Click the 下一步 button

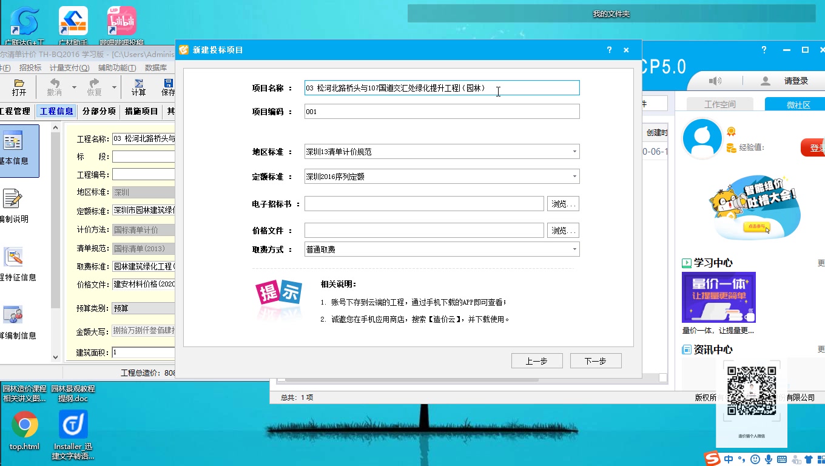pyautogui.click(x=596, y=361)
